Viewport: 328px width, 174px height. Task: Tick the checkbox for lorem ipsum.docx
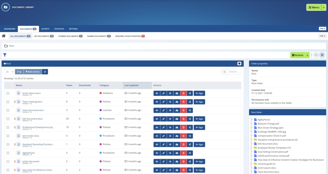click(8, 93)
